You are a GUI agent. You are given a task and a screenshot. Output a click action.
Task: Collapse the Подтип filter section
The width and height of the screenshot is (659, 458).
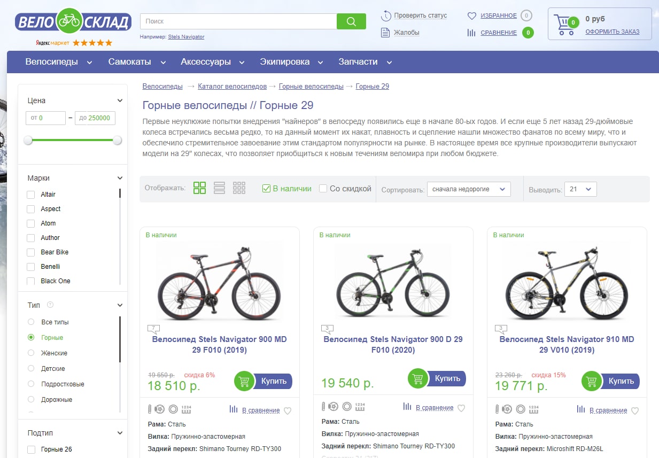tap(120, 433)
